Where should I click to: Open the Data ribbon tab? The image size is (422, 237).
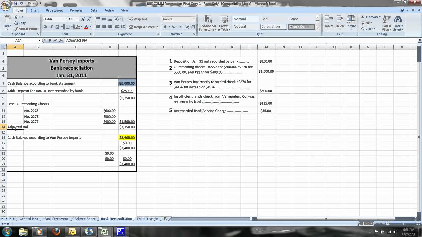coord(94,10)
